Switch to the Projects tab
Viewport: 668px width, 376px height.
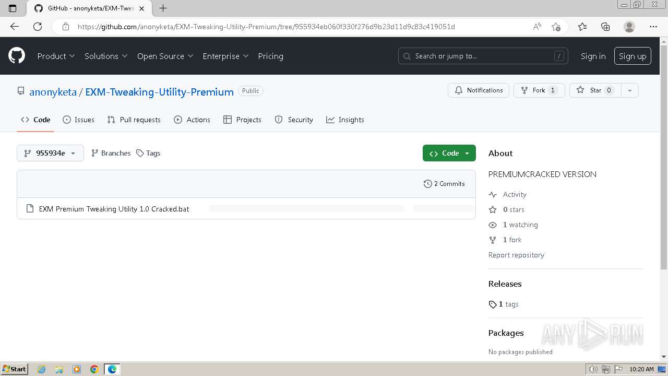tap(242, 120)
